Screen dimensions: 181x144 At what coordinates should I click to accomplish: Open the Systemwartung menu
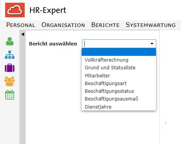tap(151, 25)
